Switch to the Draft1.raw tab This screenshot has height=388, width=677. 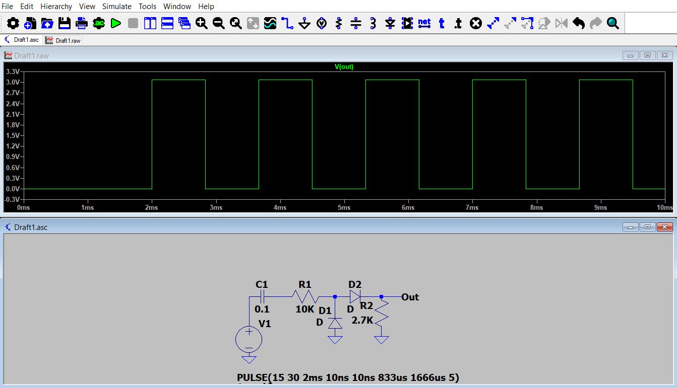(63, 40)
